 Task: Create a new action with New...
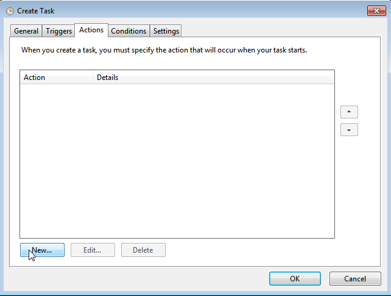pos(42,250)
